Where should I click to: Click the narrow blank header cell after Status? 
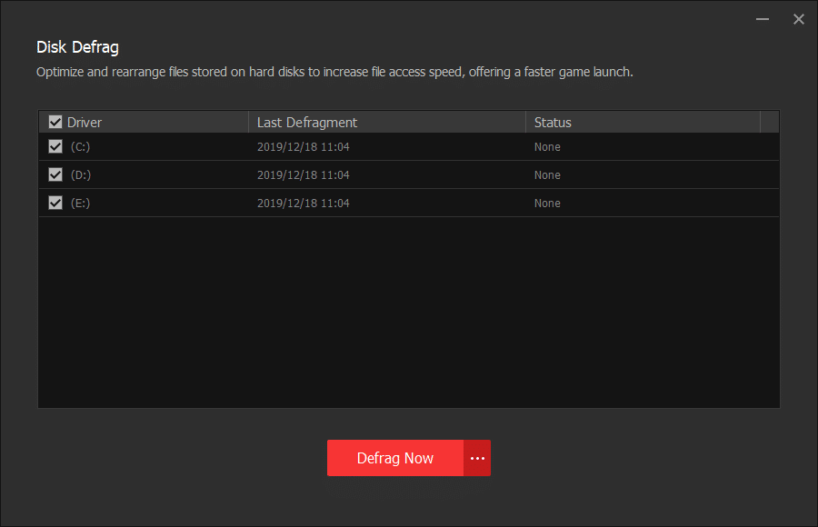click(769, 122)
